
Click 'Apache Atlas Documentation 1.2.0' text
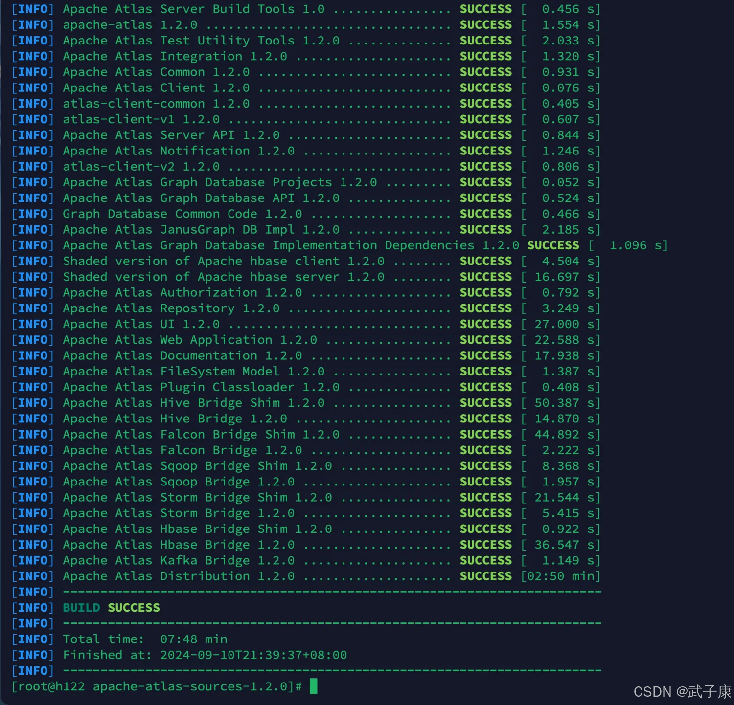[x=183, y=356]
